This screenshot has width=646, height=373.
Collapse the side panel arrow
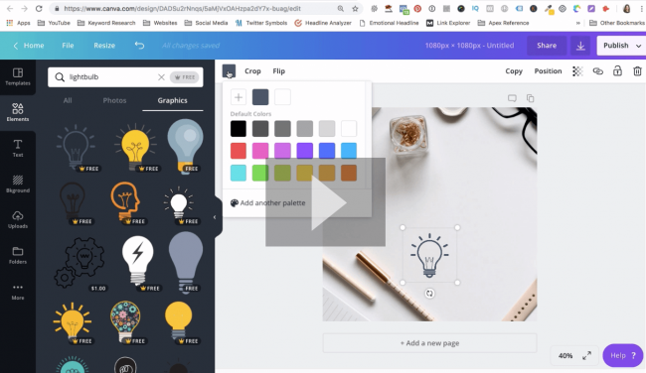[x=215, y=217]
